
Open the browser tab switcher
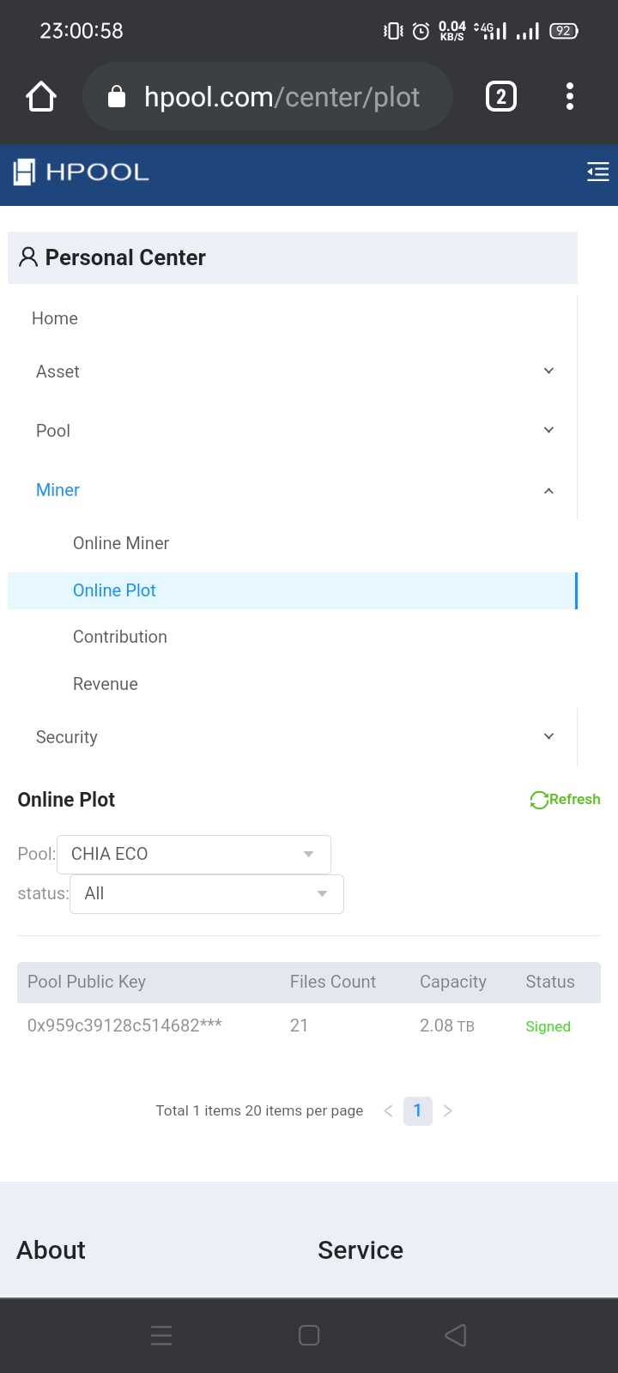pyautogui.click(x=500, y=96)
